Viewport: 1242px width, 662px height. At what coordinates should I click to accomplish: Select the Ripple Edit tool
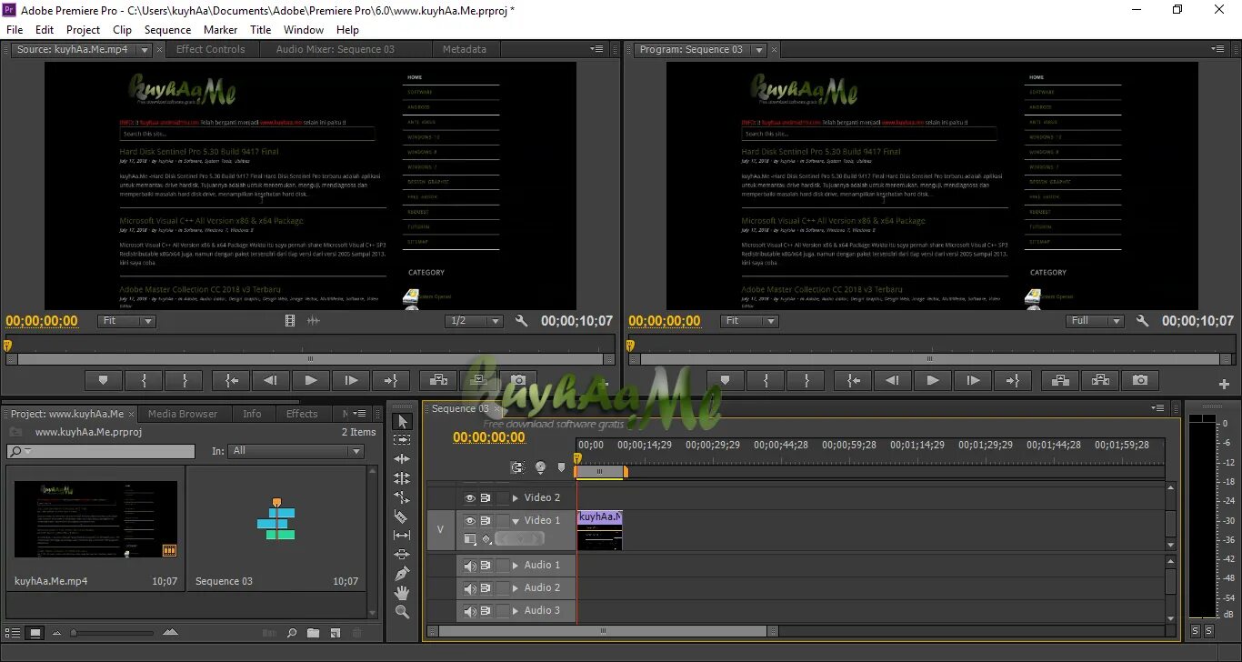(x=402, y=459)
